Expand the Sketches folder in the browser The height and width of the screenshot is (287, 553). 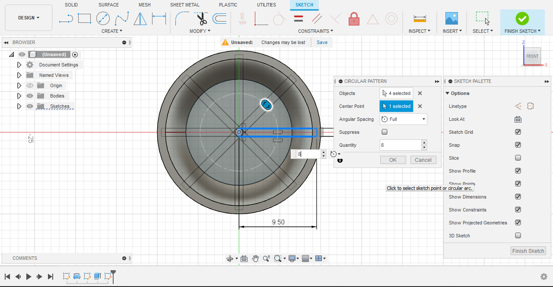coord(19,106)
